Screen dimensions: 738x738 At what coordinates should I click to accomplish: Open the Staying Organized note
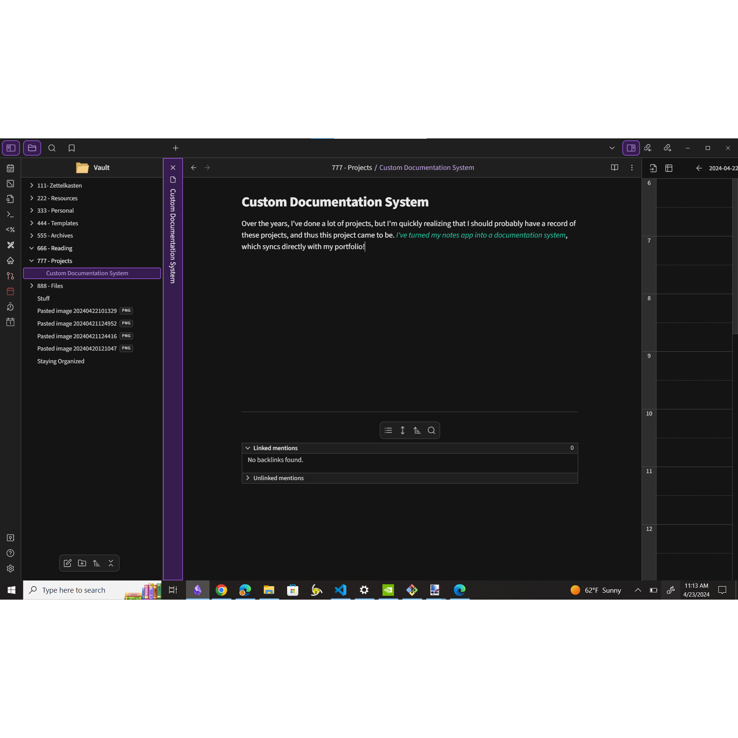click(61, 361)
